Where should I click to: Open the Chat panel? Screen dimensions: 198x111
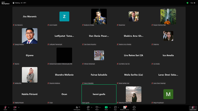click(x=88, y=108)
